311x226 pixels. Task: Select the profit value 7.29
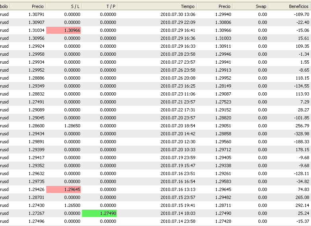305,102
